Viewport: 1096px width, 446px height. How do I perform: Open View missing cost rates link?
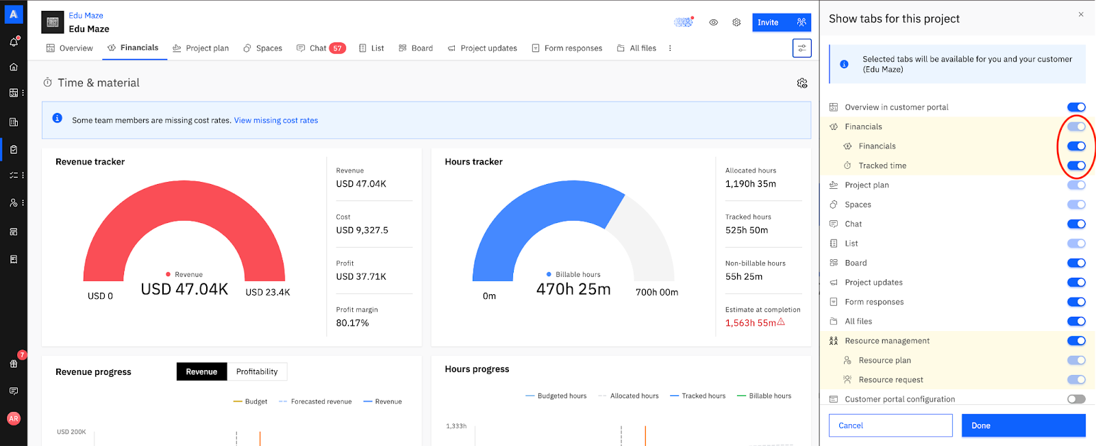coord(276,120)
